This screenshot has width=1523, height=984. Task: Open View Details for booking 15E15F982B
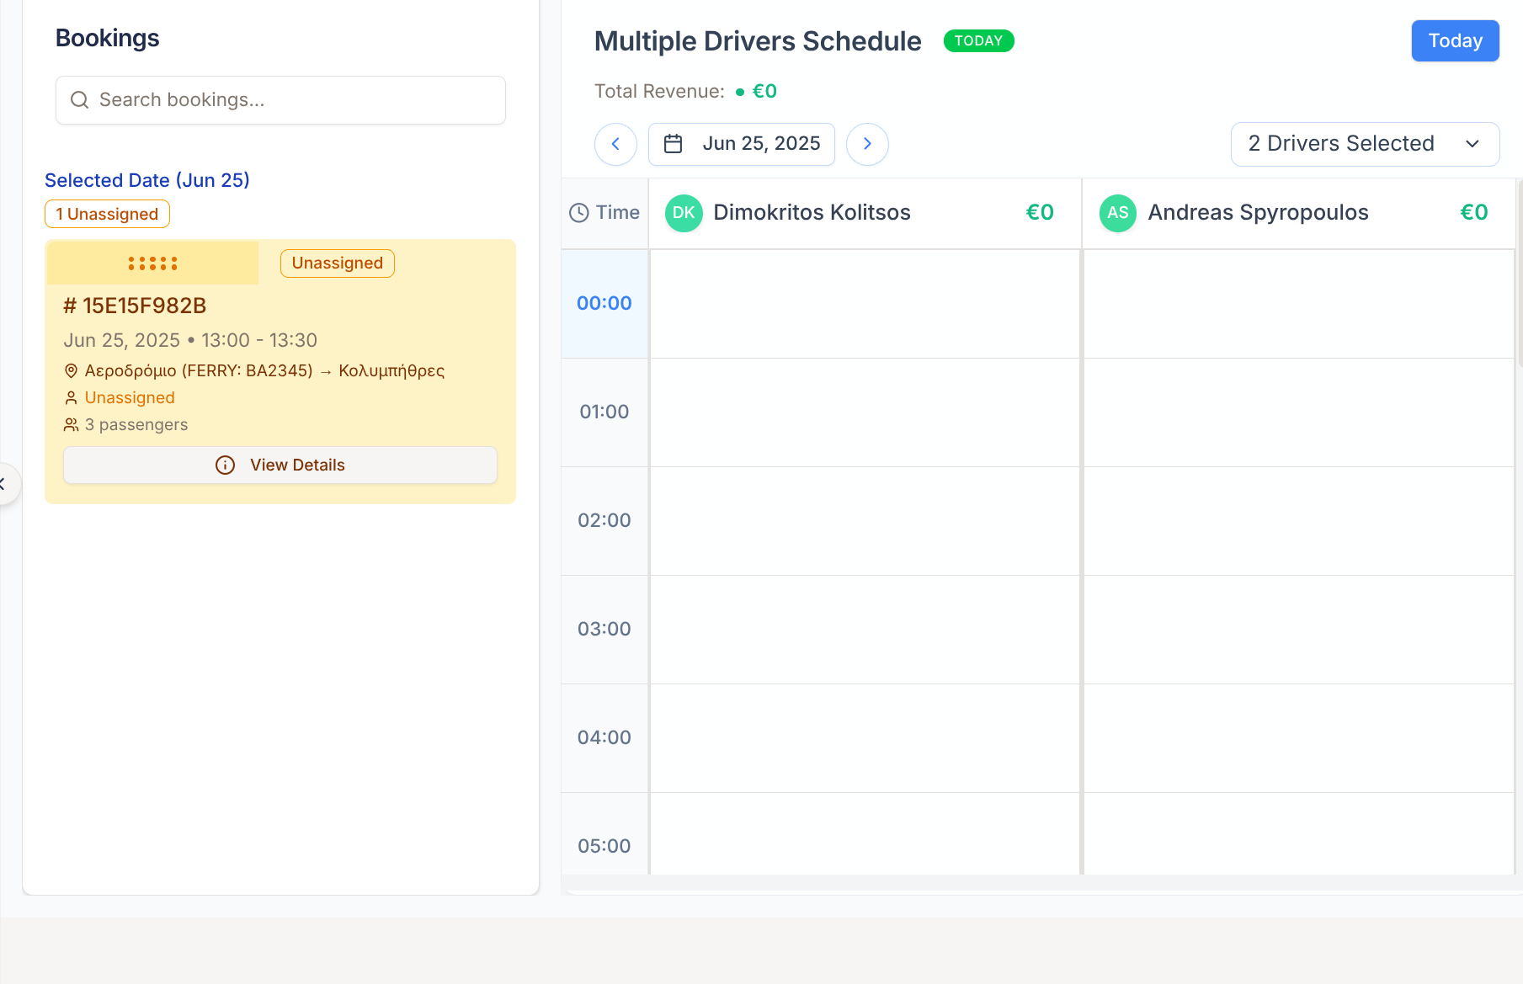tap(280, 465)
